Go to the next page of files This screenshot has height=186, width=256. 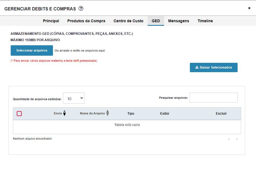pyautogui.click(x=237, y=139)
